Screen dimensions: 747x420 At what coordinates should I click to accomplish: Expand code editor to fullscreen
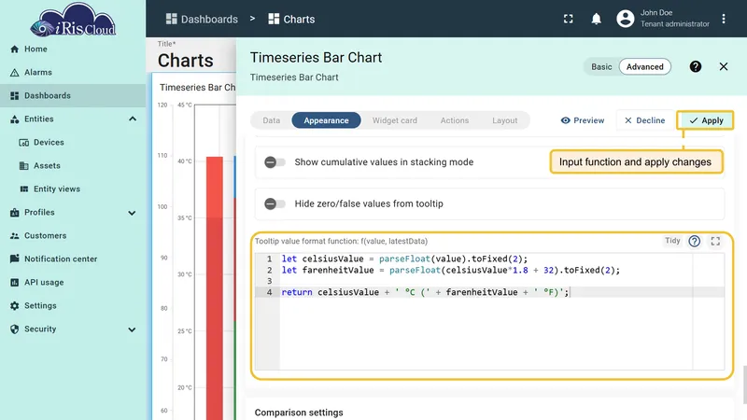coord(715,241)
